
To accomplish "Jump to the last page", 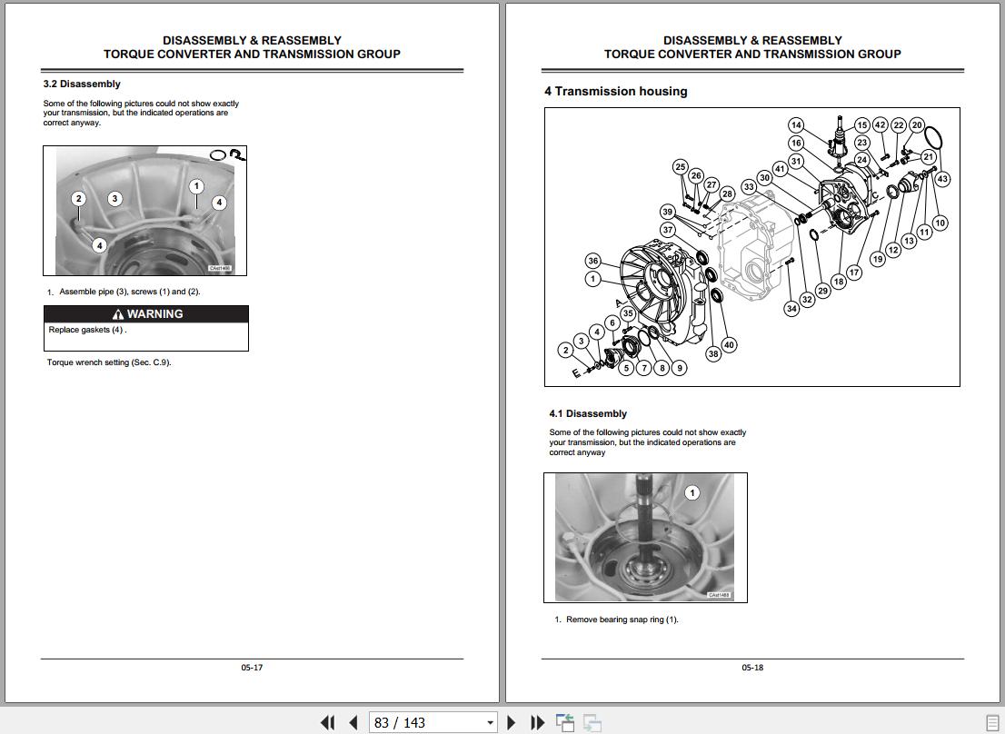I will (x=537, y=722).
